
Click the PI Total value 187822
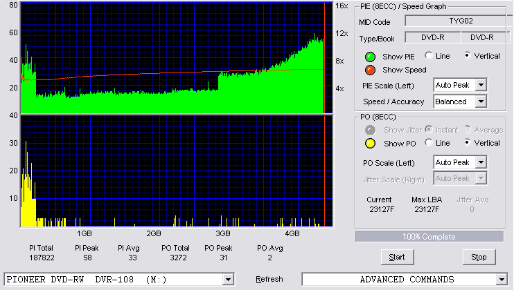click(x=42, y=258)
